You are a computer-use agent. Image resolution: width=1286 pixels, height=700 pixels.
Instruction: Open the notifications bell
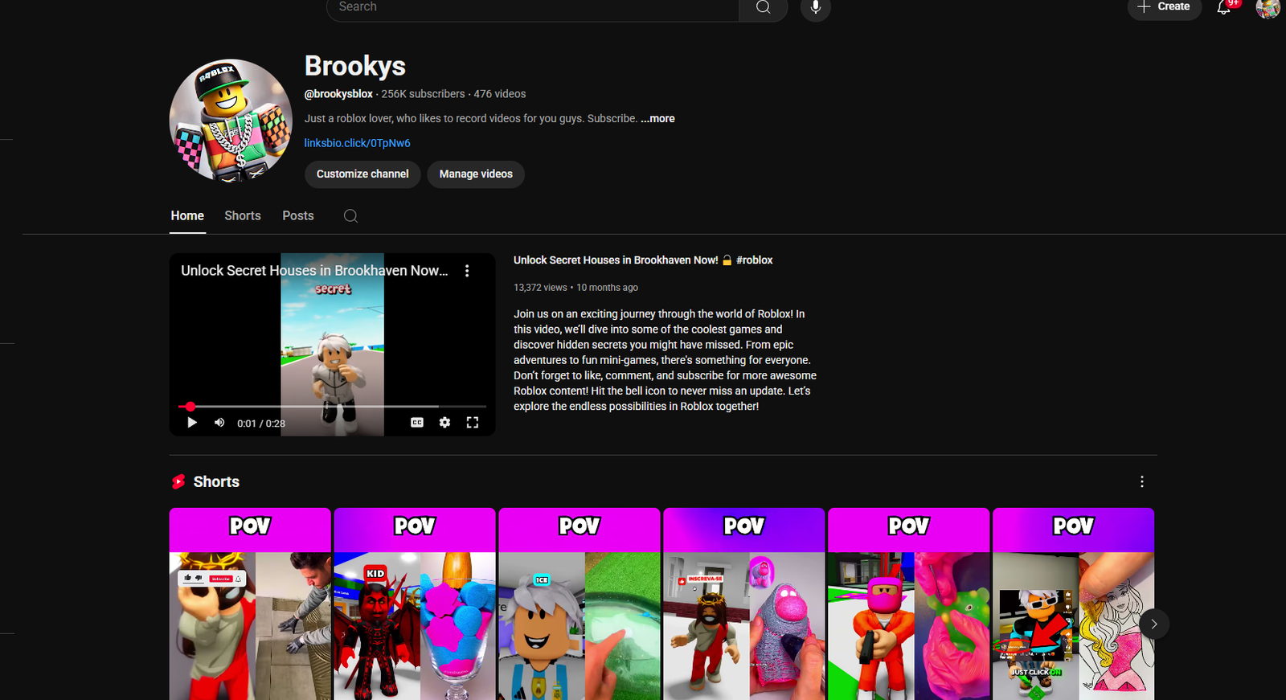click(x=1223, y=7)
